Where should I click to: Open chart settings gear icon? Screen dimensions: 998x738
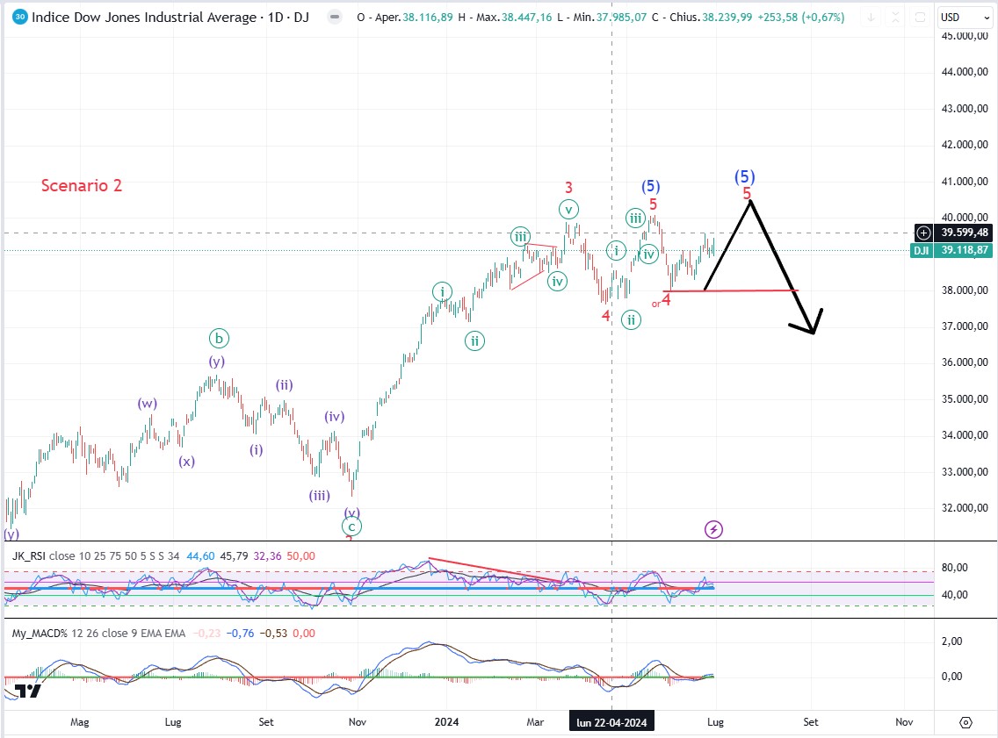click(x=965, y=722)
